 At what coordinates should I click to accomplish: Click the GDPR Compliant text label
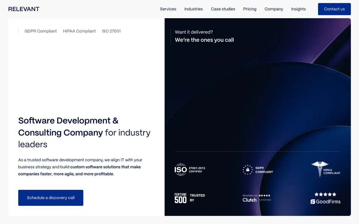[x=41, y=31]
